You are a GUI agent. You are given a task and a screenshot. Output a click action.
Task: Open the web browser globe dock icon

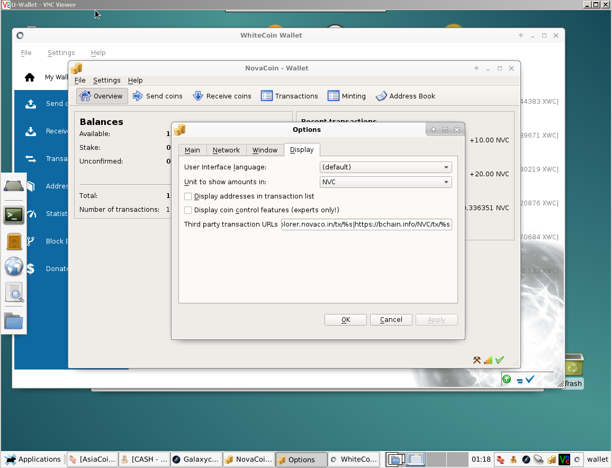tap(14, 267)
